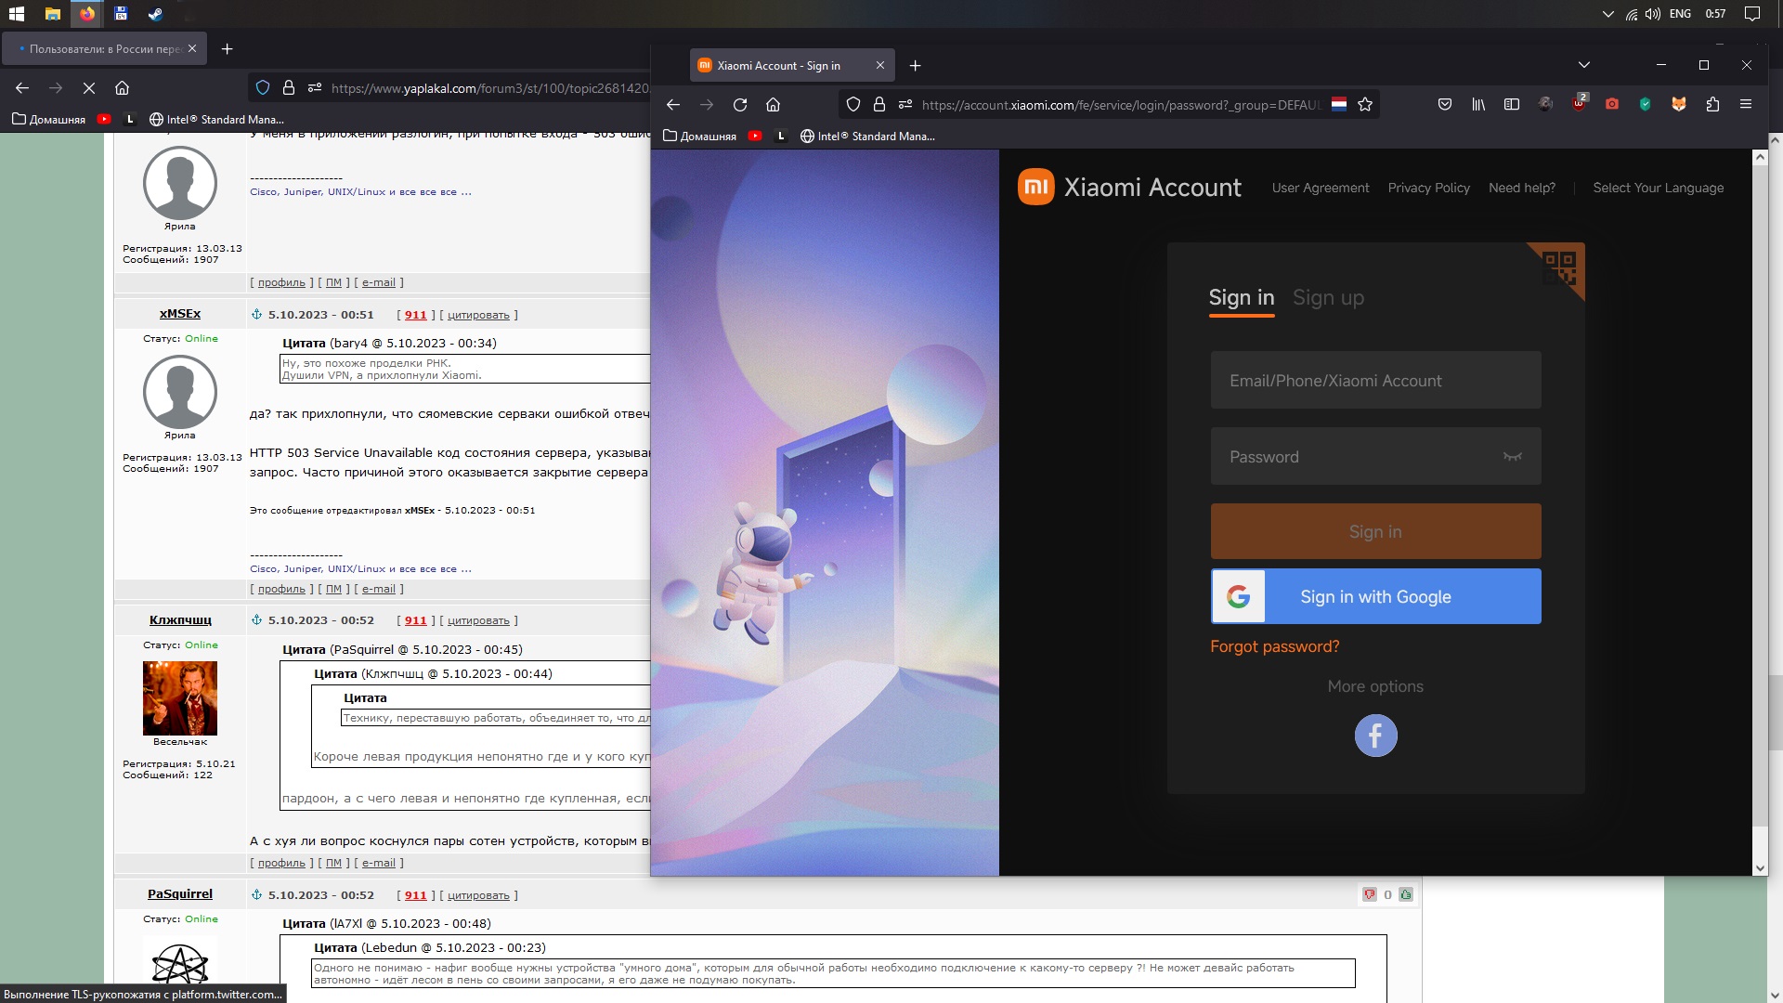Click Need help link
The height and width of the screenshot is (1003, 1783).
pyautogui.click(x=1522, y=188)
